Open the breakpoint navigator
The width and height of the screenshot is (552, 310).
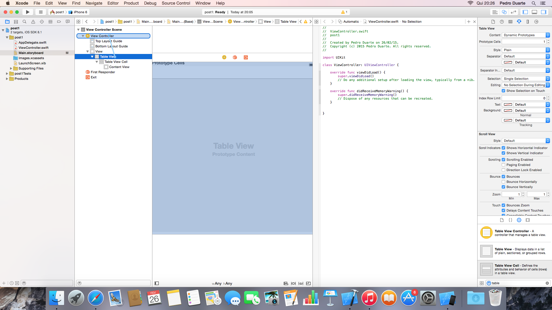[x=59, y=22]
